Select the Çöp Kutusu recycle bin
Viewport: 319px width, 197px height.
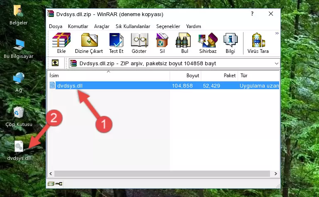pos(19,116)
